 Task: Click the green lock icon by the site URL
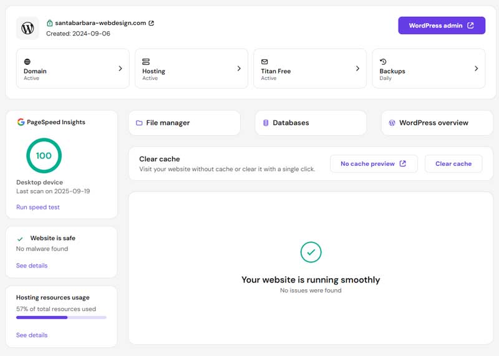[x=50, y=23]
